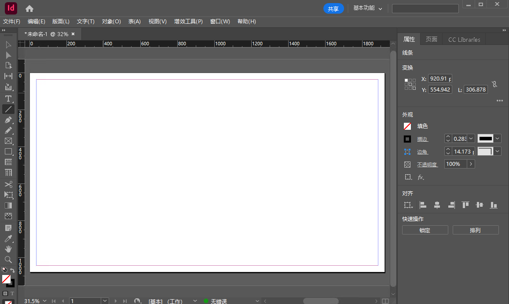Viewport: 509px width, 304px height.
Task: Select the Zoom tool
Action: (8, 260)
